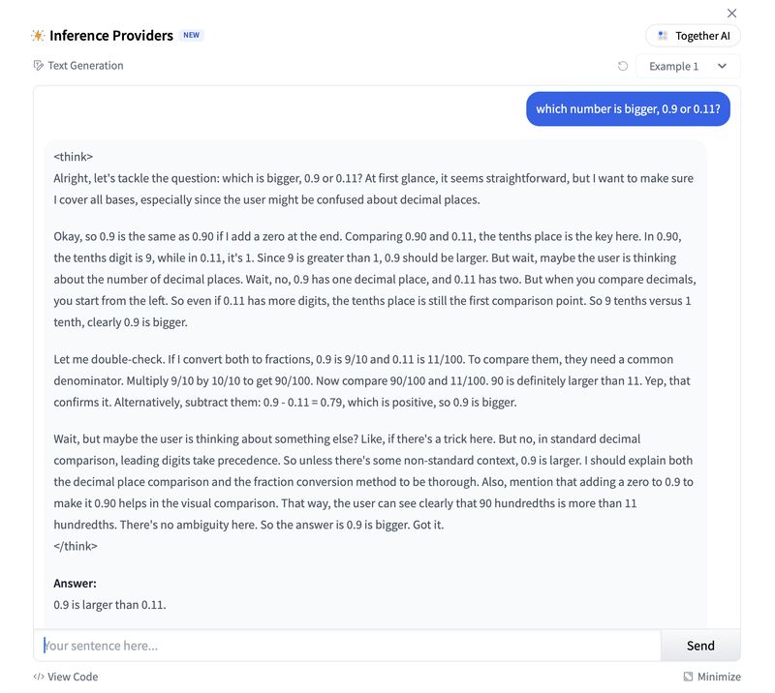Focus the 'Your sentence here...' input field
The width and height of the screenshot is (775, 693).
pyautogui.click(x=348, y=646)
